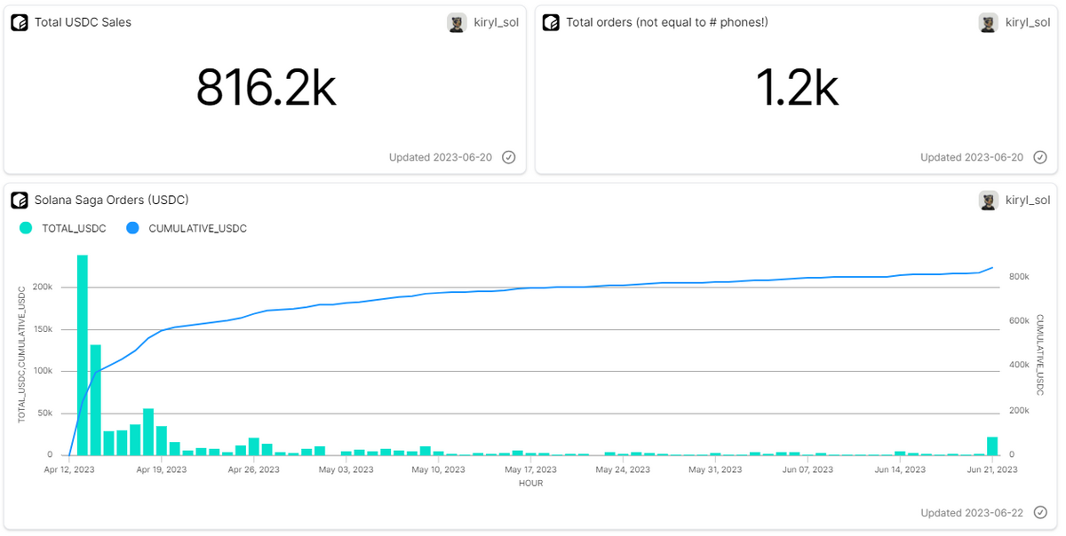Click the May 17, 2023 axis label
1066x536 pixels.
pos(530,470)
